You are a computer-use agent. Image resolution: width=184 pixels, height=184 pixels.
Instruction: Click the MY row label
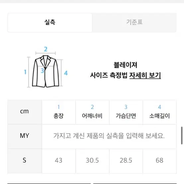click(x=25, y=136)
